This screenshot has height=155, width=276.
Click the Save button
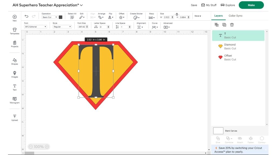(194, 5)
